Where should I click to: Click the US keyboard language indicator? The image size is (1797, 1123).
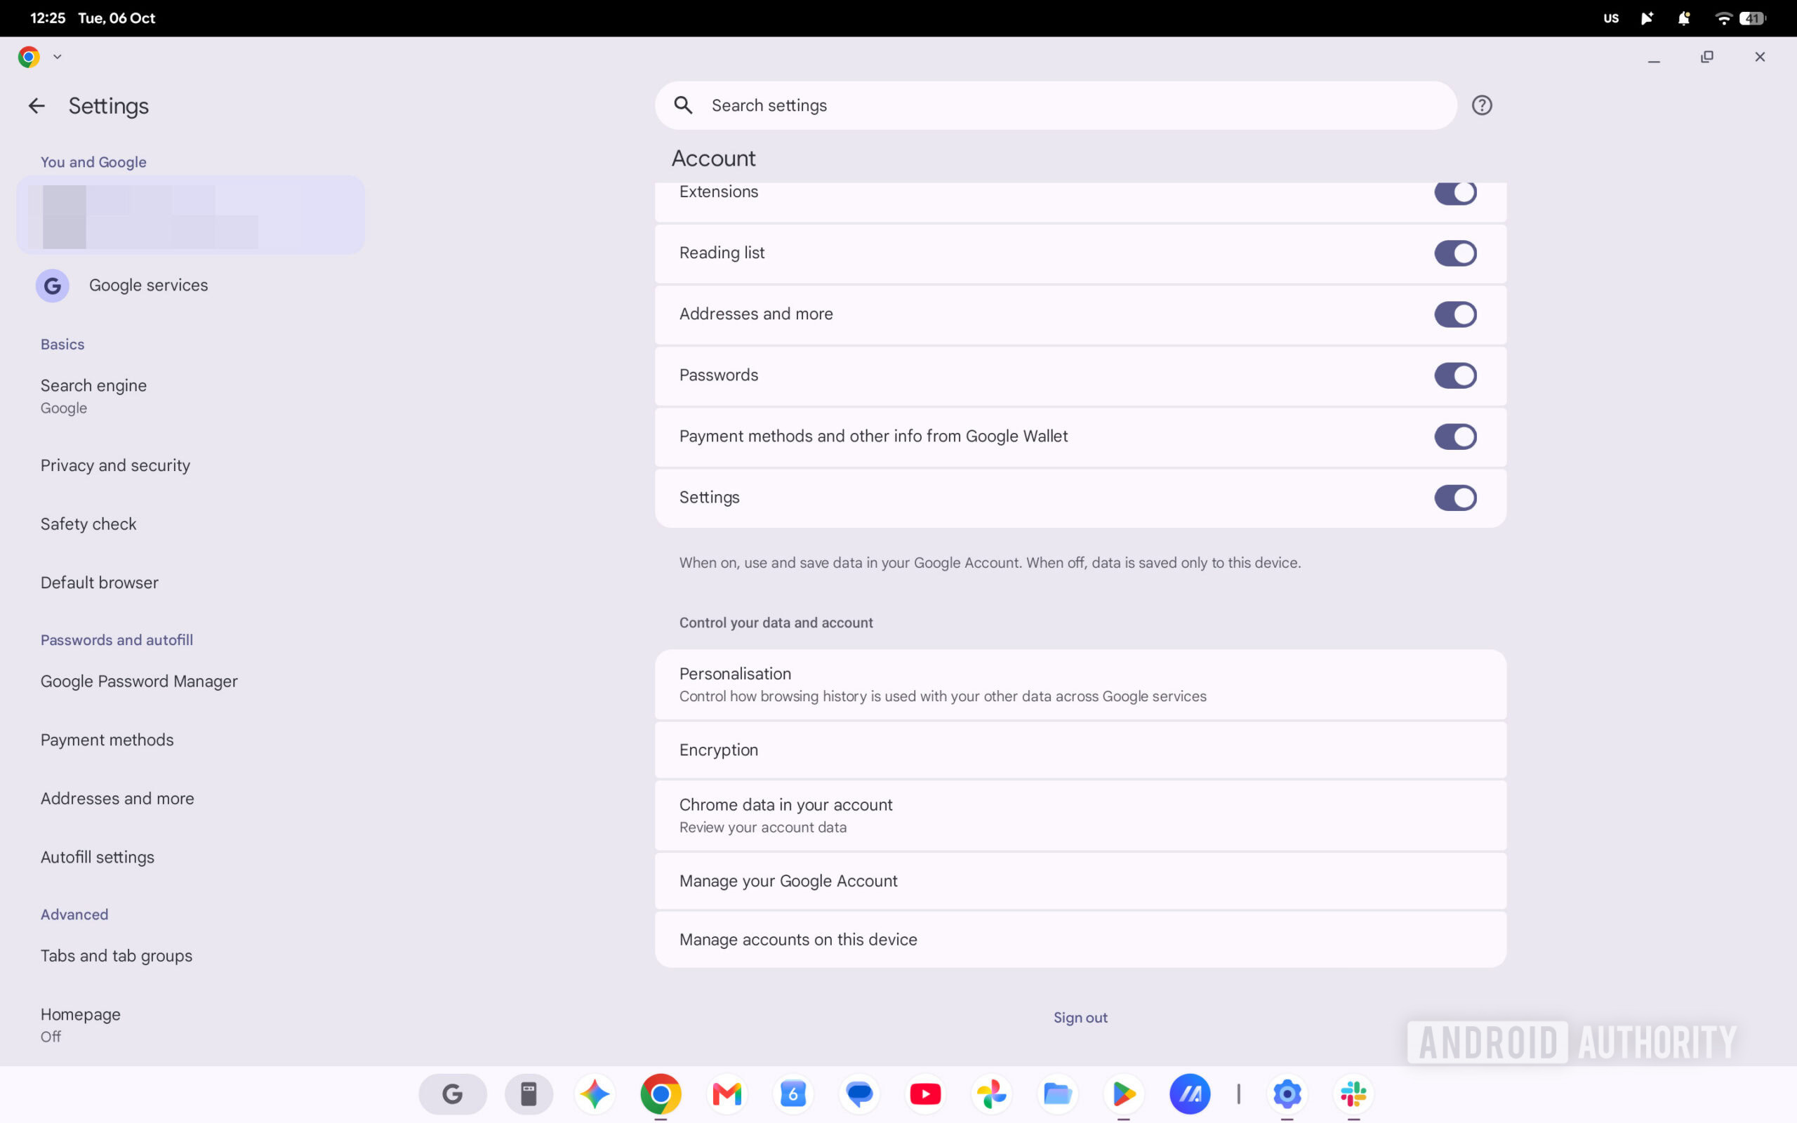click(x=1610, y=18)
